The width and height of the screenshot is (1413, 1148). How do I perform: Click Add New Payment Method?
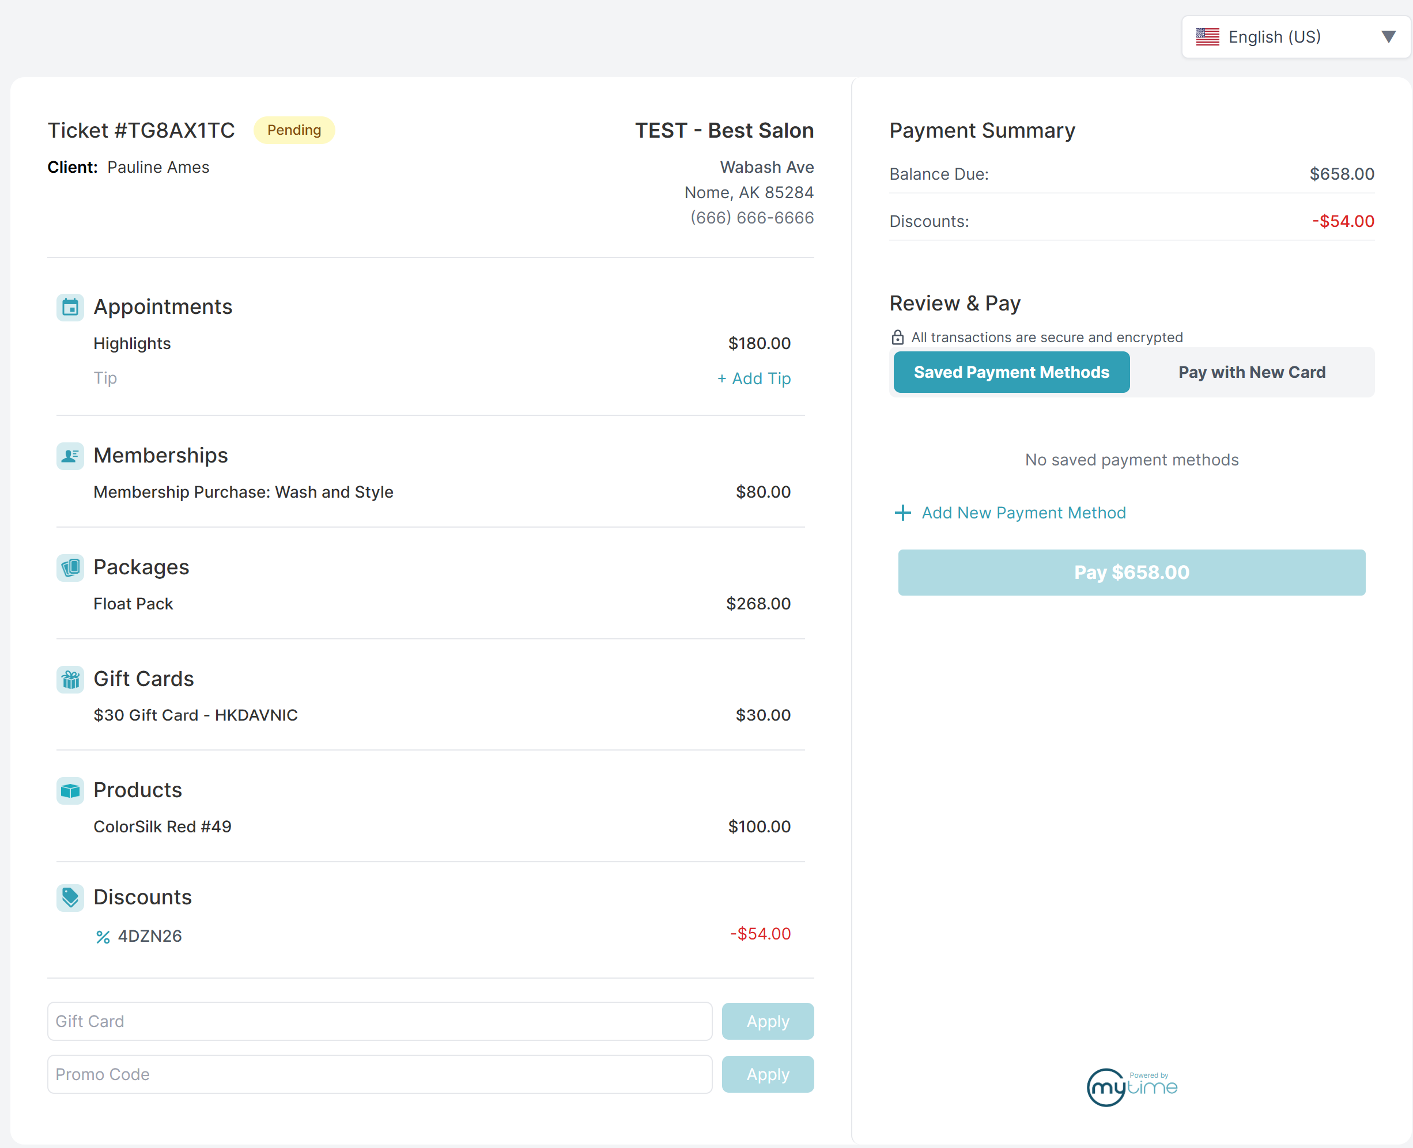1010,513
